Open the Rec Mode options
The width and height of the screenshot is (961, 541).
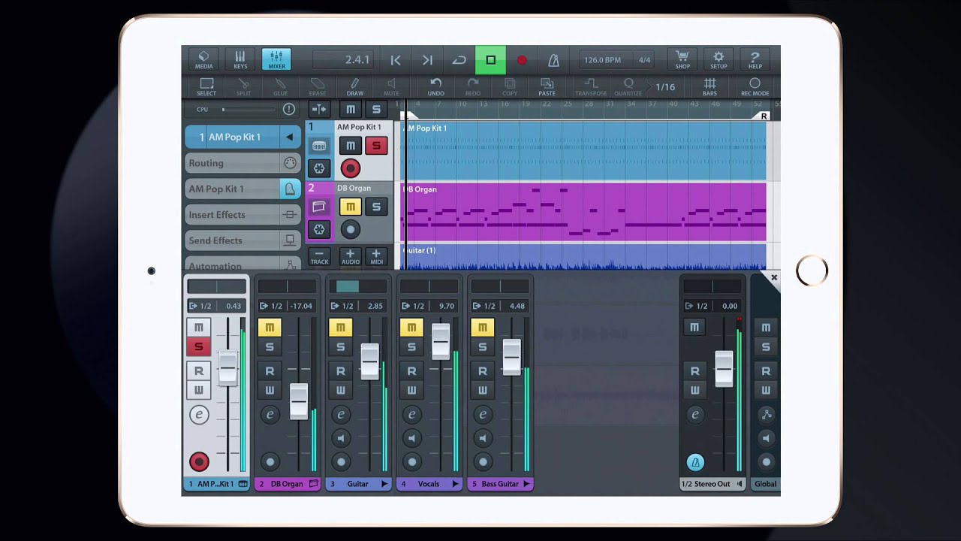point(755,87)
